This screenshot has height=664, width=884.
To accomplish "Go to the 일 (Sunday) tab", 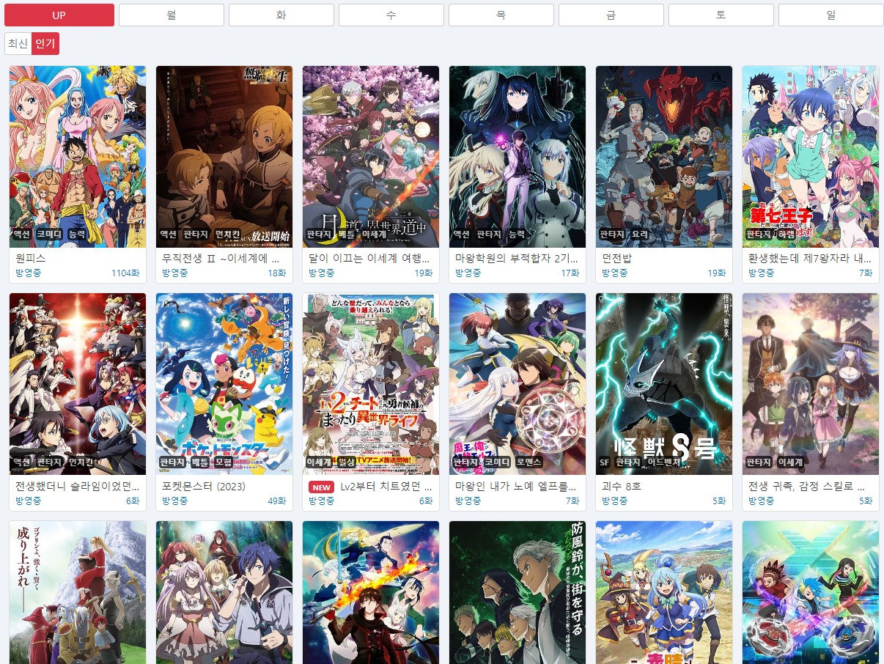I will click(831, 15).
